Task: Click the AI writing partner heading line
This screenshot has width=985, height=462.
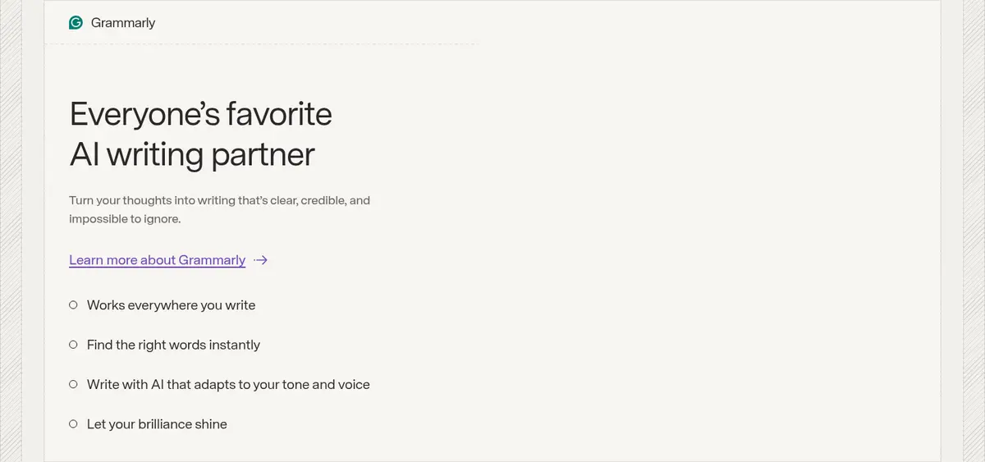Action: click(x=192, y=154)
